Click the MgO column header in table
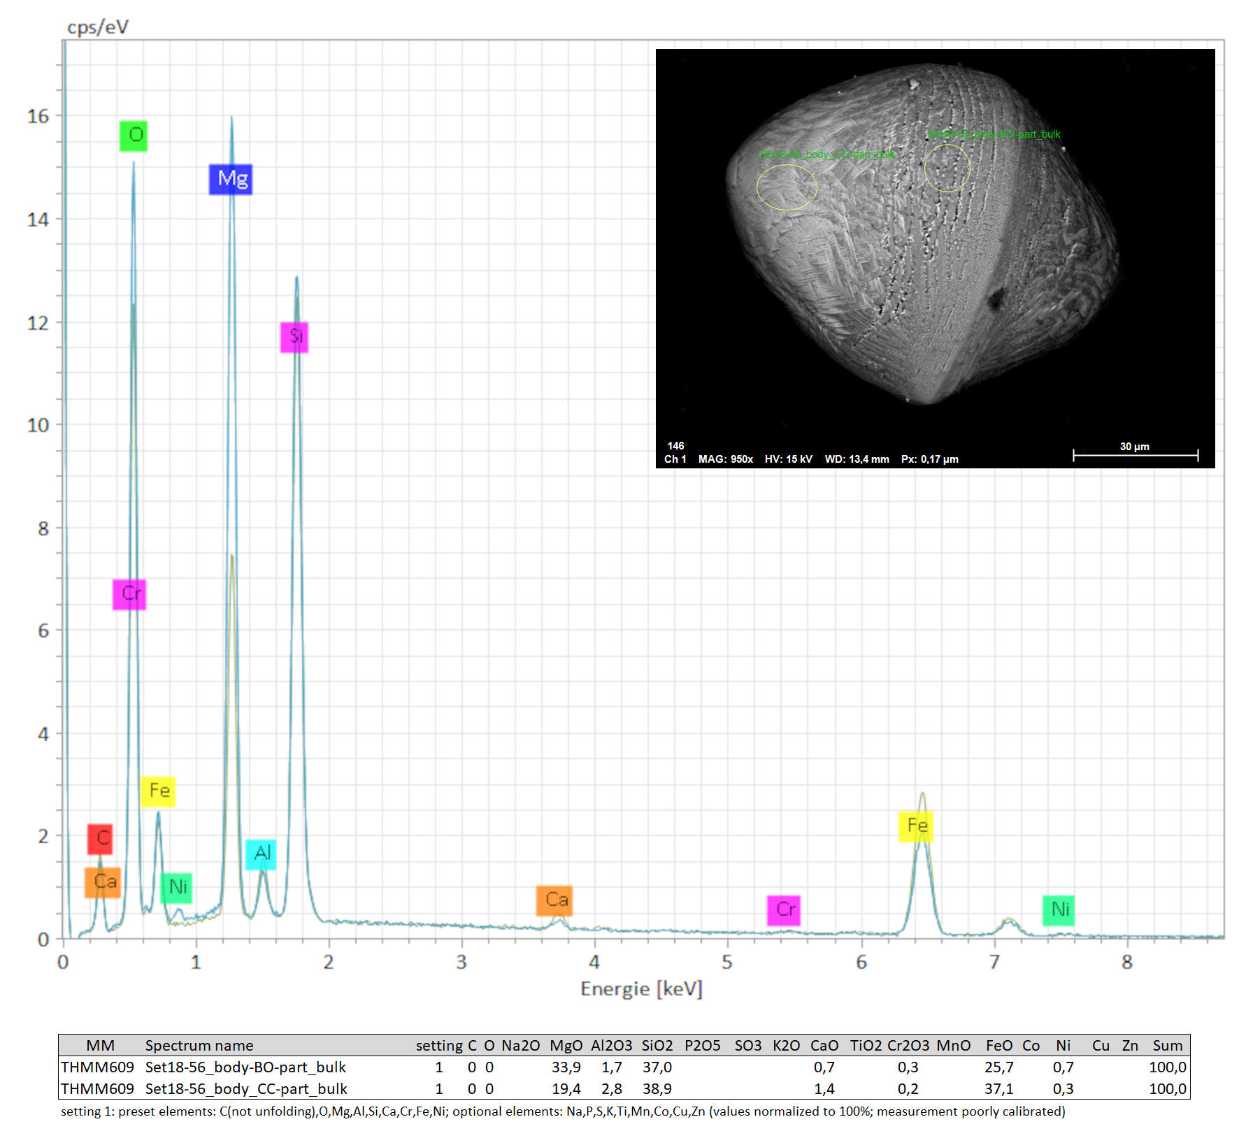Screen dimensions: 1246x1145 pos(566,1046)
